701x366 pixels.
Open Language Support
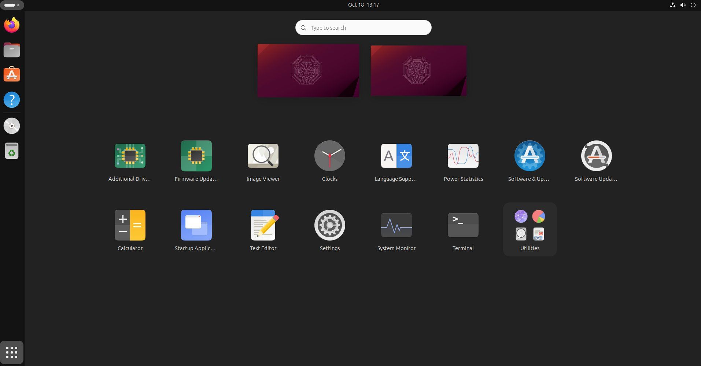[x=396, y=155]
